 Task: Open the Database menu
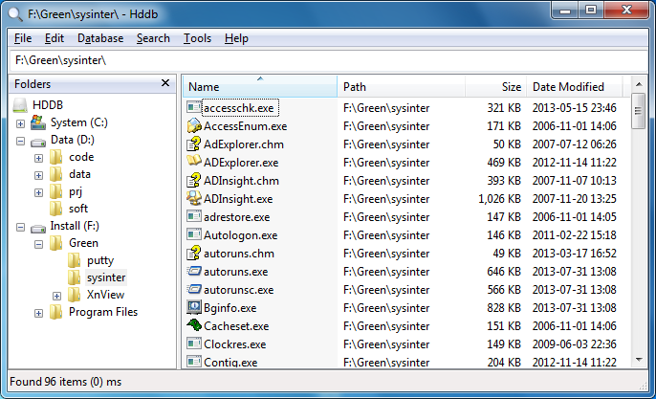coord(100,38)
